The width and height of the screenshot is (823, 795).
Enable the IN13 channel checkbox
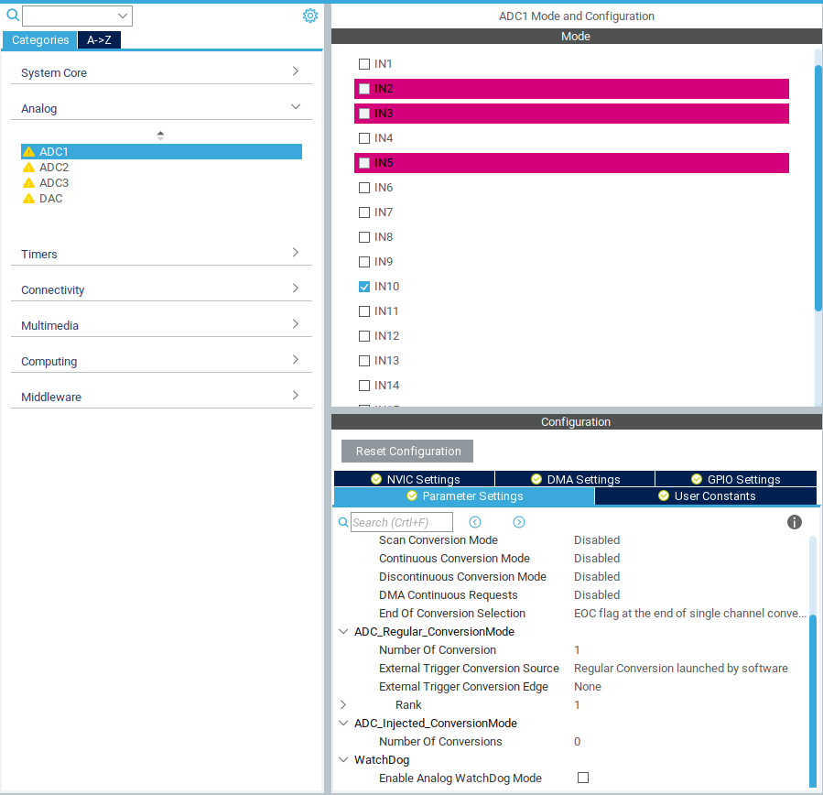point(364,361)
